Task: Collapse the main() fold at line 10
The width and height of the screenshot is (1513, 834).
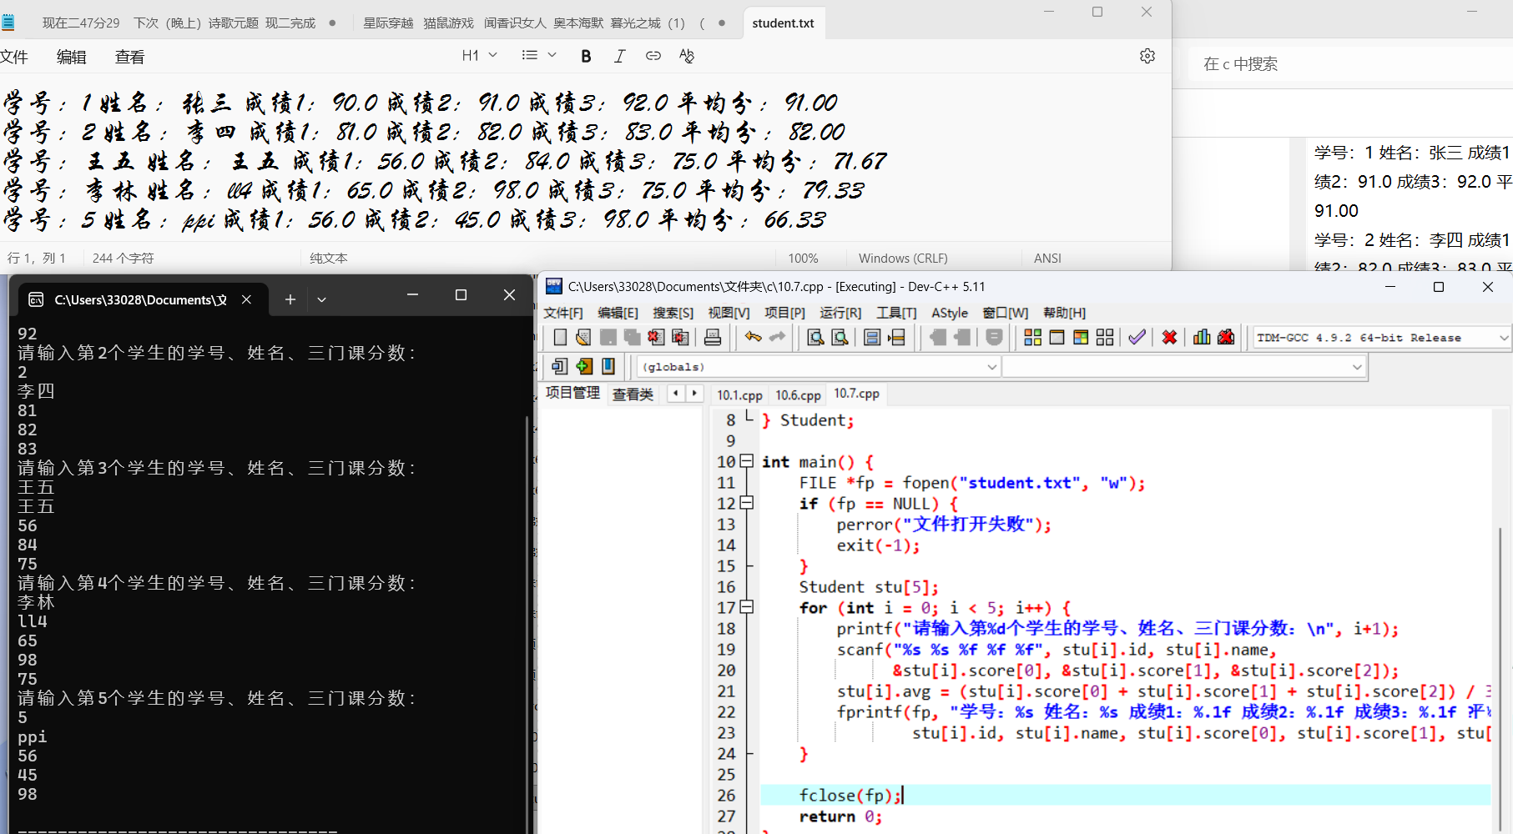Action: click(x=747, y=461)
